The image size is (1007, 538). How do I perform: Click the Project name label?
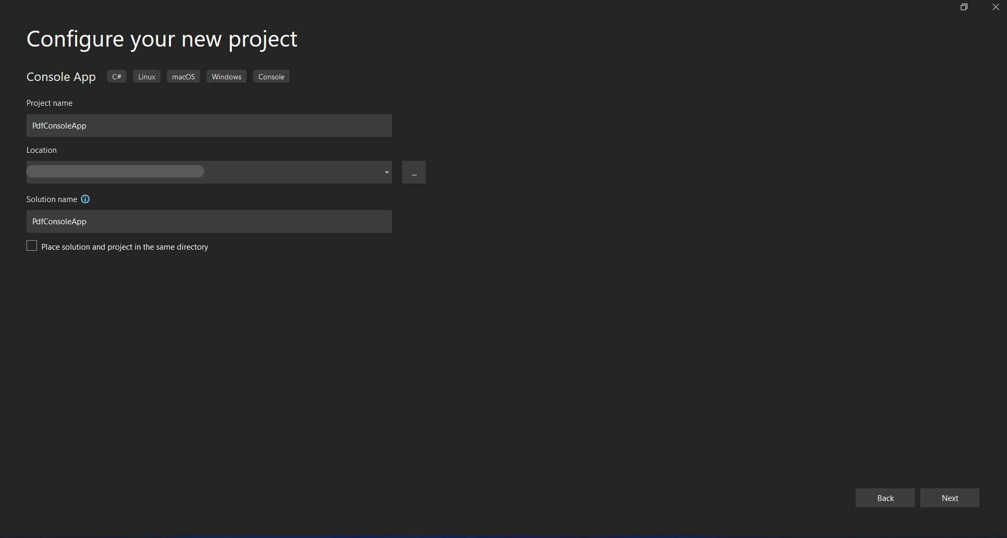pyautogui.click(x=49, y=103)
